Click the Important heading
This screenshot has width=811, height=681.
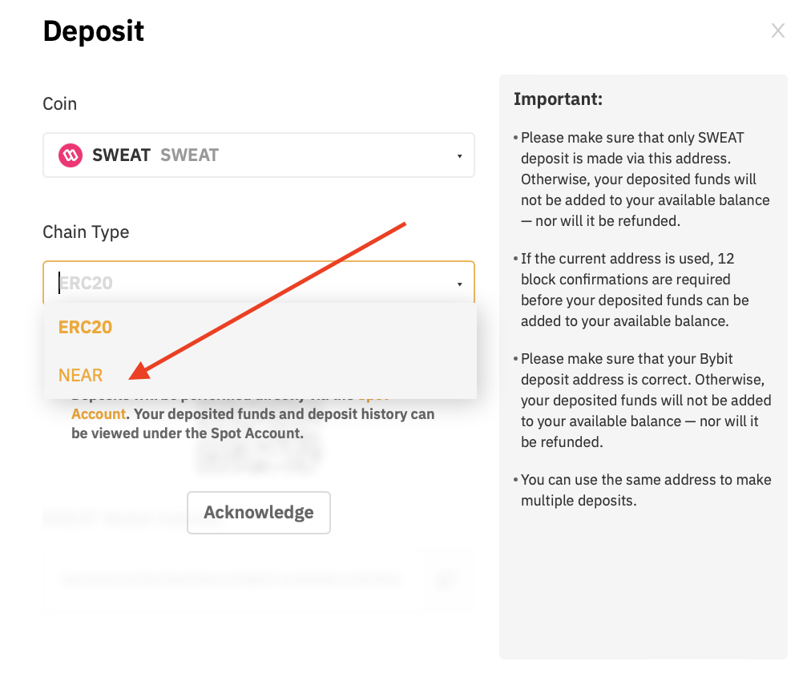click(558, 99)
